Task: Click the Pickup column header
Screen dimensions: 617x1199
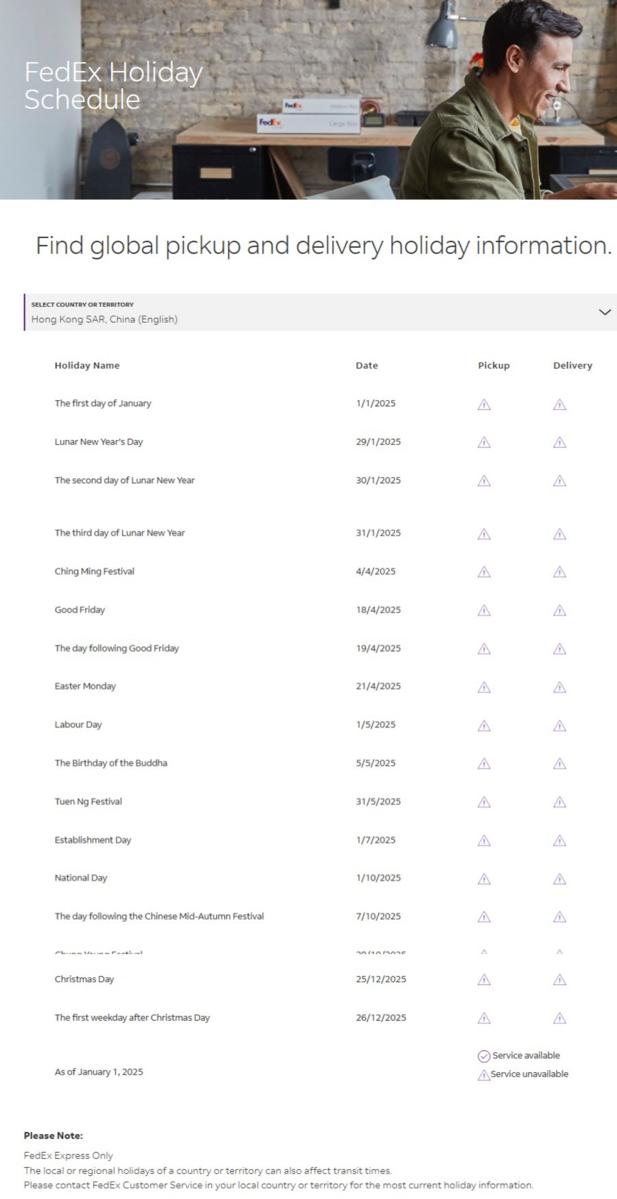Action: (494, 365)
